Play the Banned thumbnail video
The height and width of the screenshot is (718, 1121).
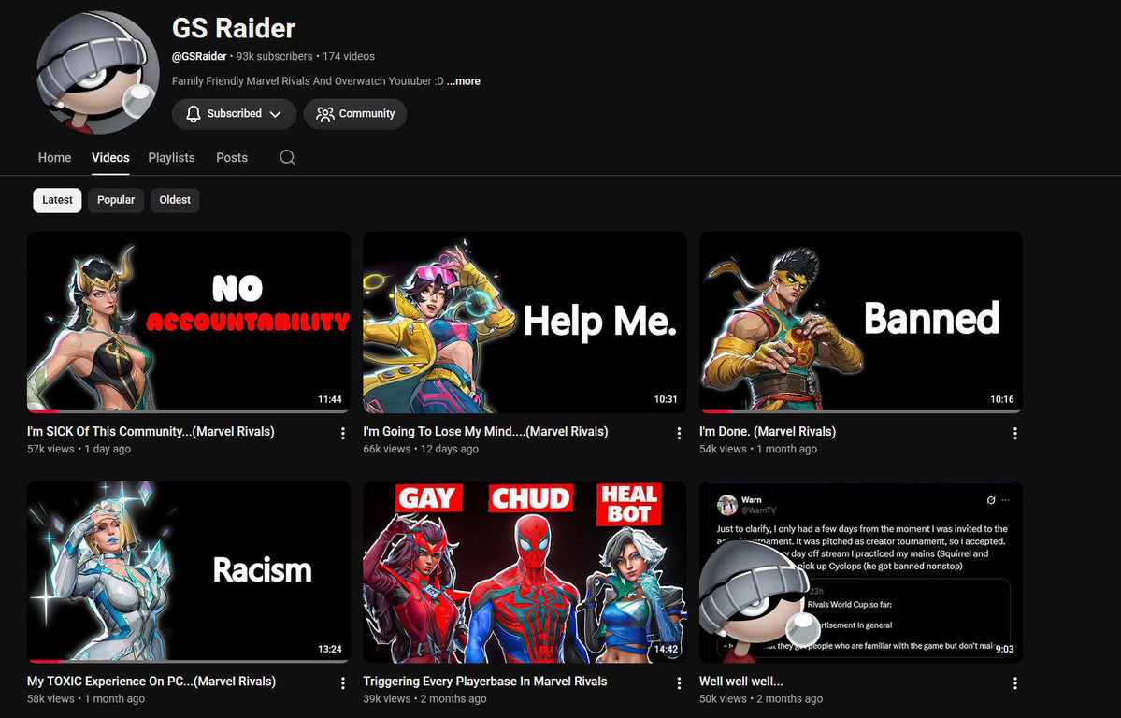click(861, 322)
